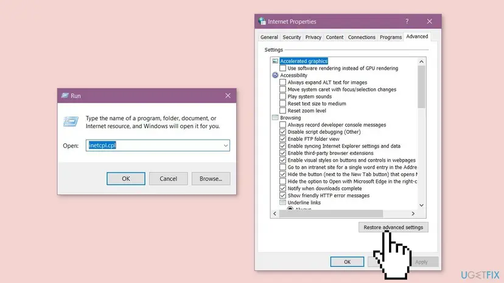504x283 pixels.
Task: Select the Accelerated graphics tree item
Action: (304, 61)
